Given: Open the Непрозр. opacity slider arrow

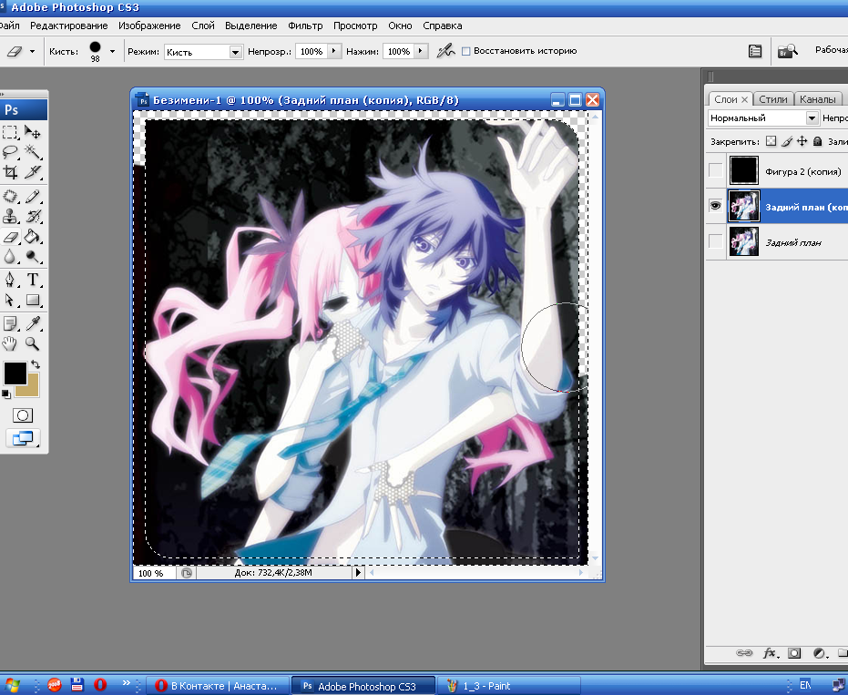Looking at the screenshot, I should [x=333, y=51].
